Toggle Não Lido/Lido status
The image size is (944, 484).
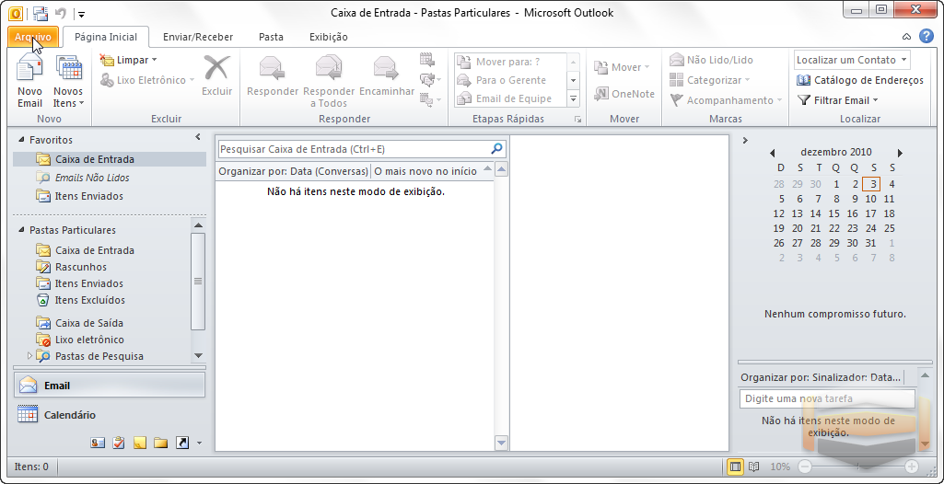[x=711, y=60]
